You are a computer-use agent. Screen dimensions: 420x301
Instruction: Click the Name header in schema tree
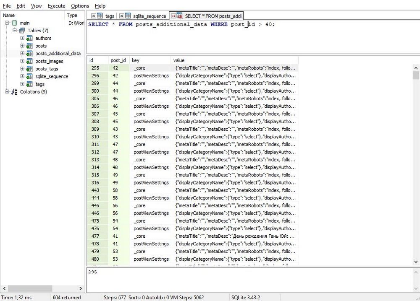click(x=32, y=16)
